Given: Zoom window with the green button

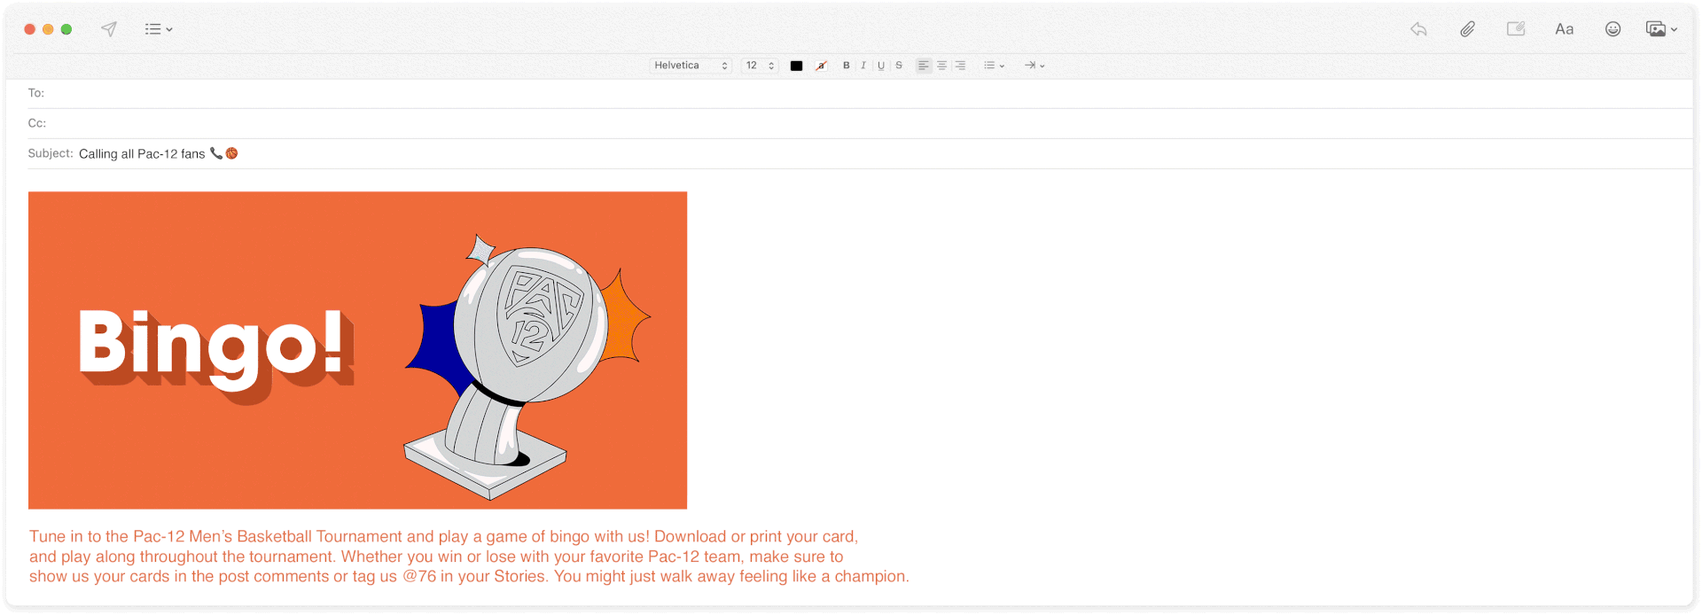Looking at the screenshot, I should [66, 29].
